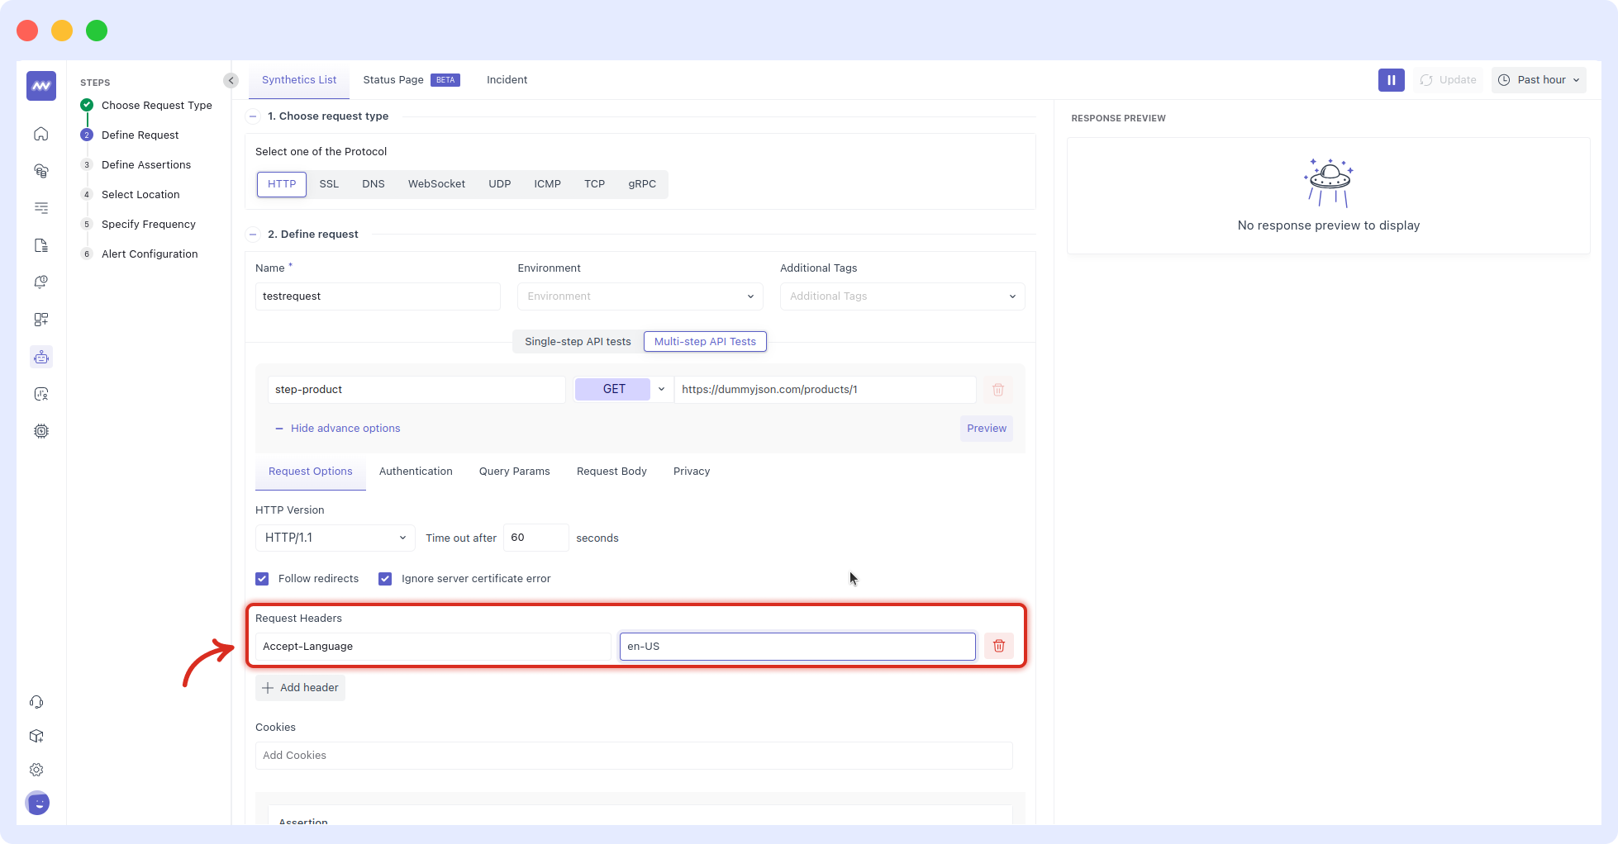The width and height of the screenshot is (1618, 844).
Task: Disable Ignore server certificate error
Action: (385, 578)
